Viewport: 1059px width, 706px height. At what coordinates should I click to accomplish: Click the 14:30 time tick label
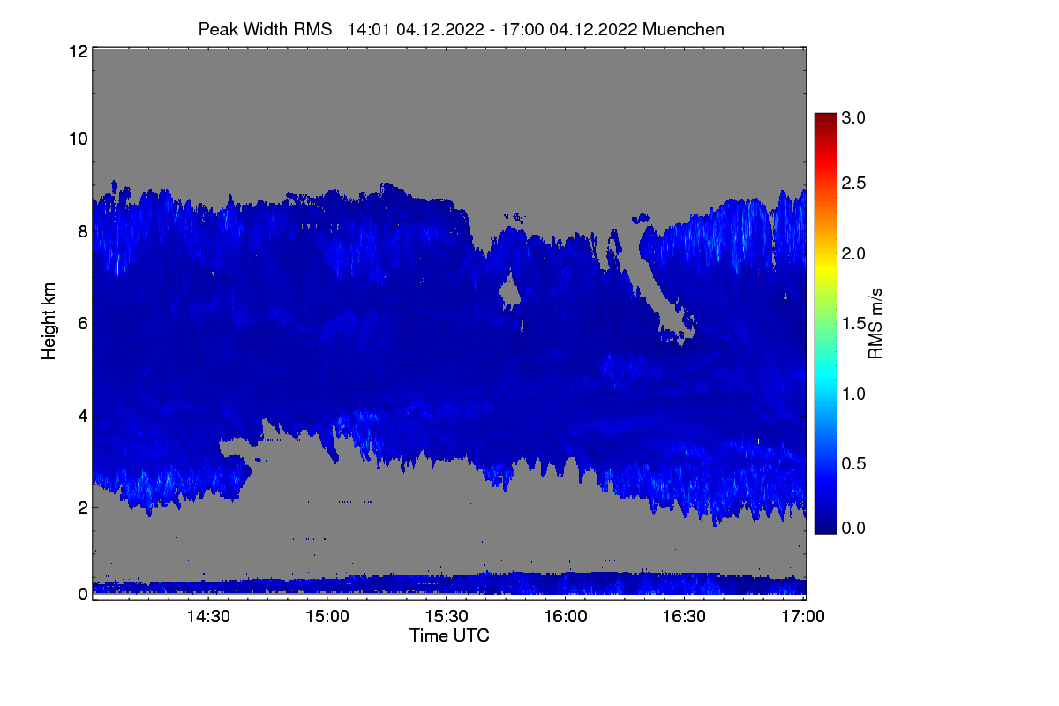click(207, 616)
